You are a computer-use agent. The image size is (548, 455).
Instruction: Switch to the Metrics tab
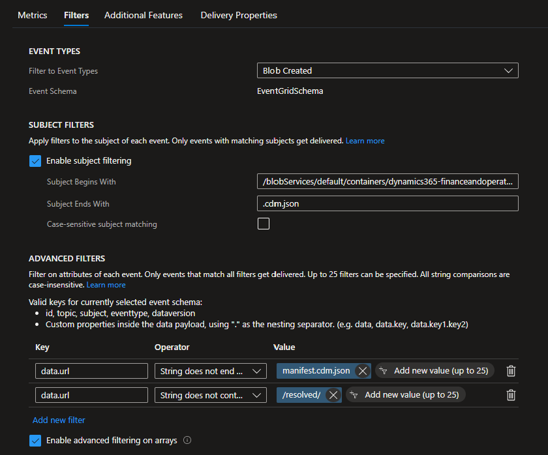32,15
